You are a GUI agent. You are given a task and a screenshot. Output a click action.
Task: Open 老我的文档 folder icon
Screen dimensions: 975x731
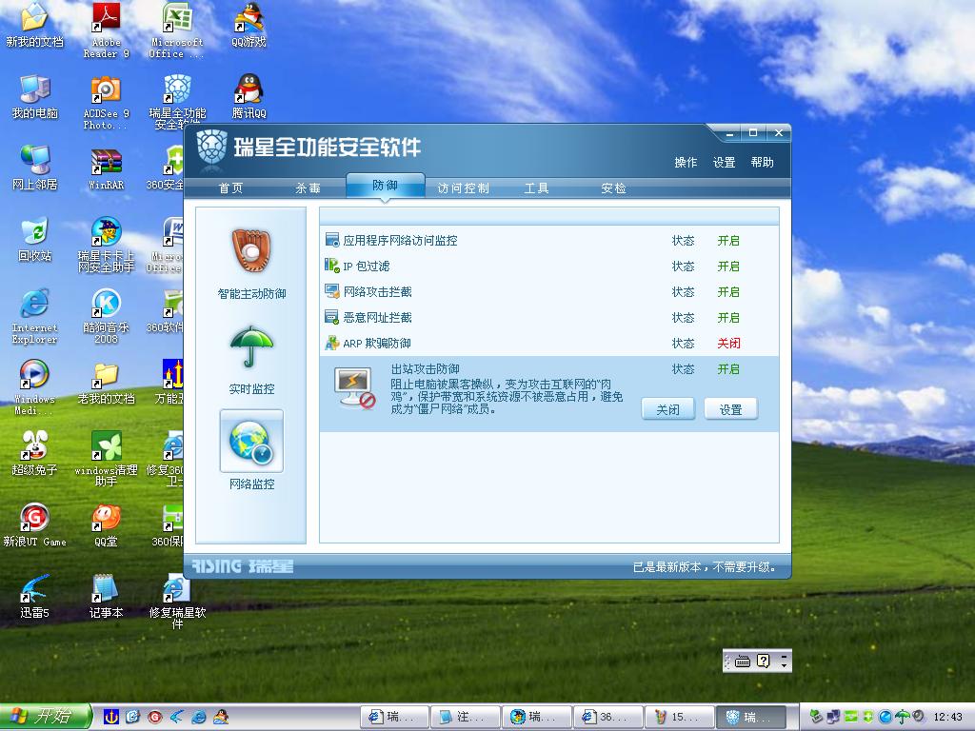[x=106, y=375]
